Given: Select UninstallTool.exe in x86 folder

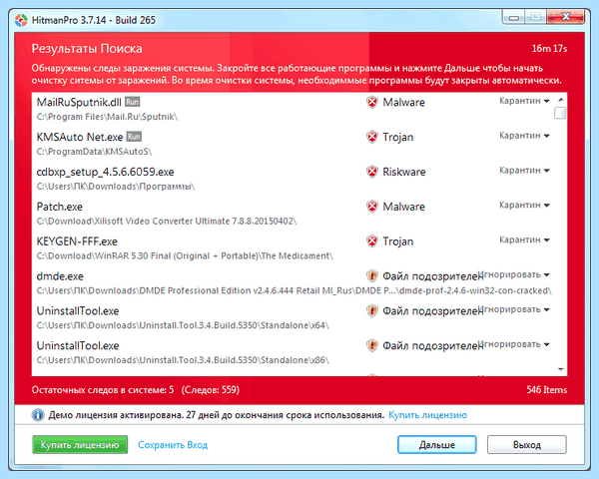Looking at the screenshot, I should (x=78, y=345).
